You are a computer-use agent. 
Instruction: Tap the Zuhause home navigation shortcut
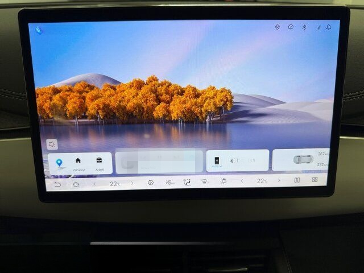pyautogui.click(x=78, y=163)
